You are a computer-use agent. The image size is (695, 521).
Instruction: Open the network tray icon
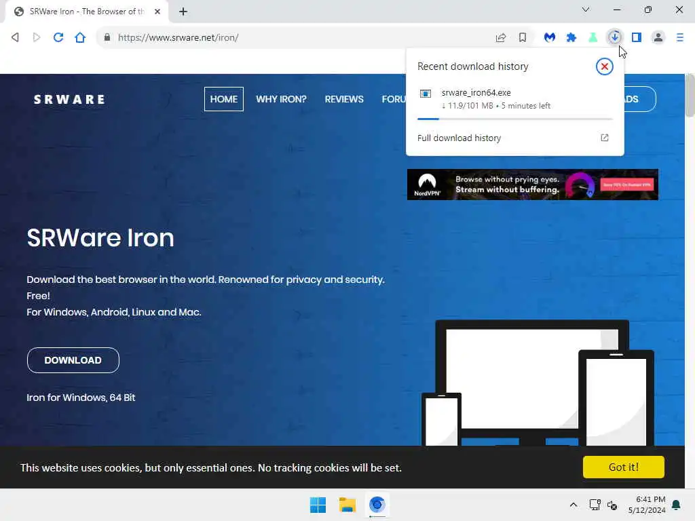tap(595, 505)
